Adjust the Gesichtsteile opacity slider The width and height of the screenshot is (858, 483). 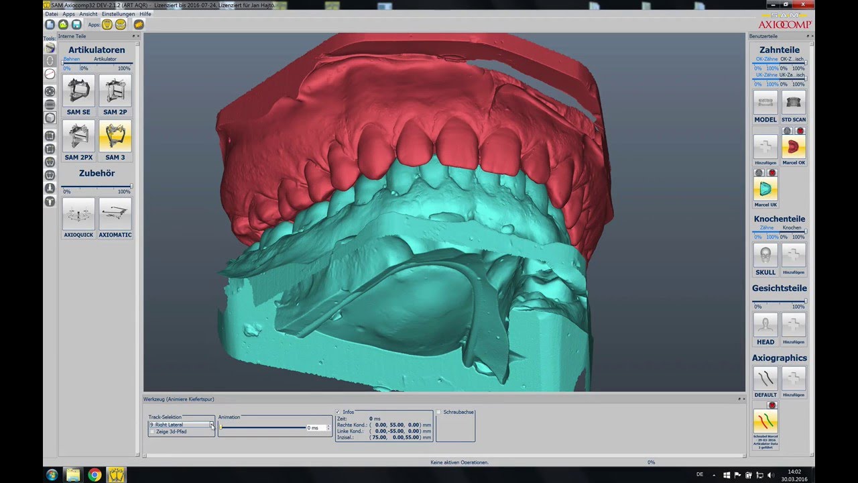(x=779, y=301)
